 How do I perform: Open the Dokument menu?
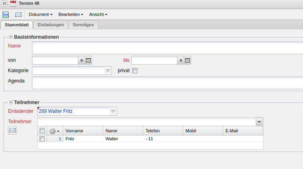coord(41,14)
